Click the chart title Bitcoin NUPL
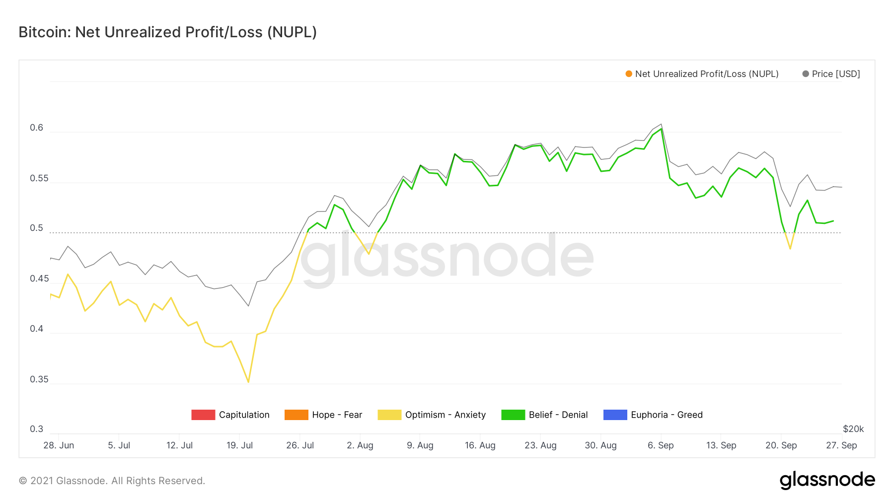Viewport: 894px width, 503px height. [168, 32]
